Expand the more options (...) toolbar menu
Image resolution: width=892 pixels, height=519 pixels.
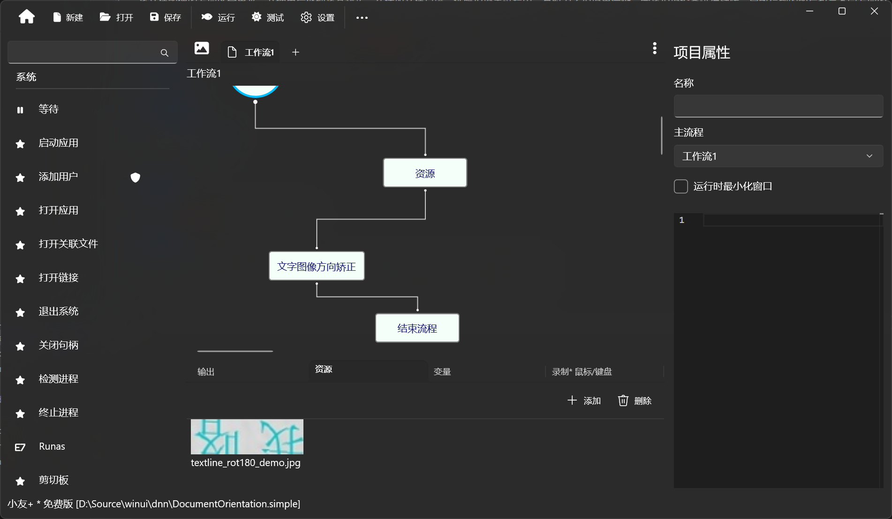click(362, 18)
